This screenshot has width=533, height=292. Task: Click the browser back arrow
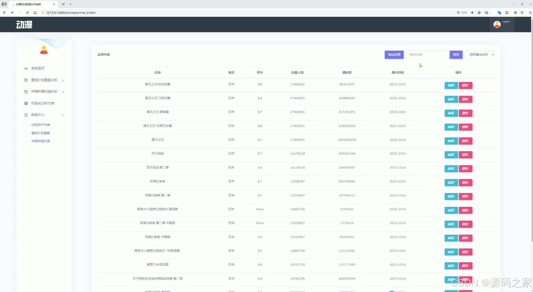[x=12, y=13]
